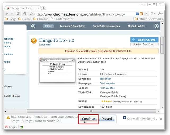Click the Google Chrome sidebar link
Screen dimensions: 170x135
pyautogui.click(x=12, y=96)
